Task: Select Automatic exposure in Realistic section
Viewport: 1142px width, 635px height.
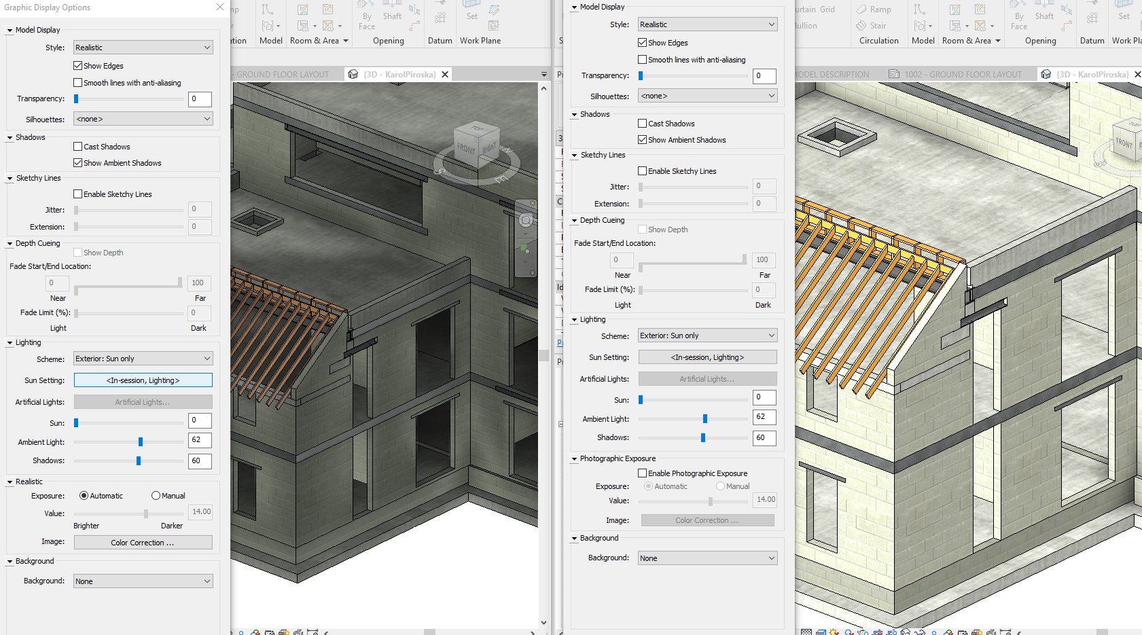Action: point(84,496)
